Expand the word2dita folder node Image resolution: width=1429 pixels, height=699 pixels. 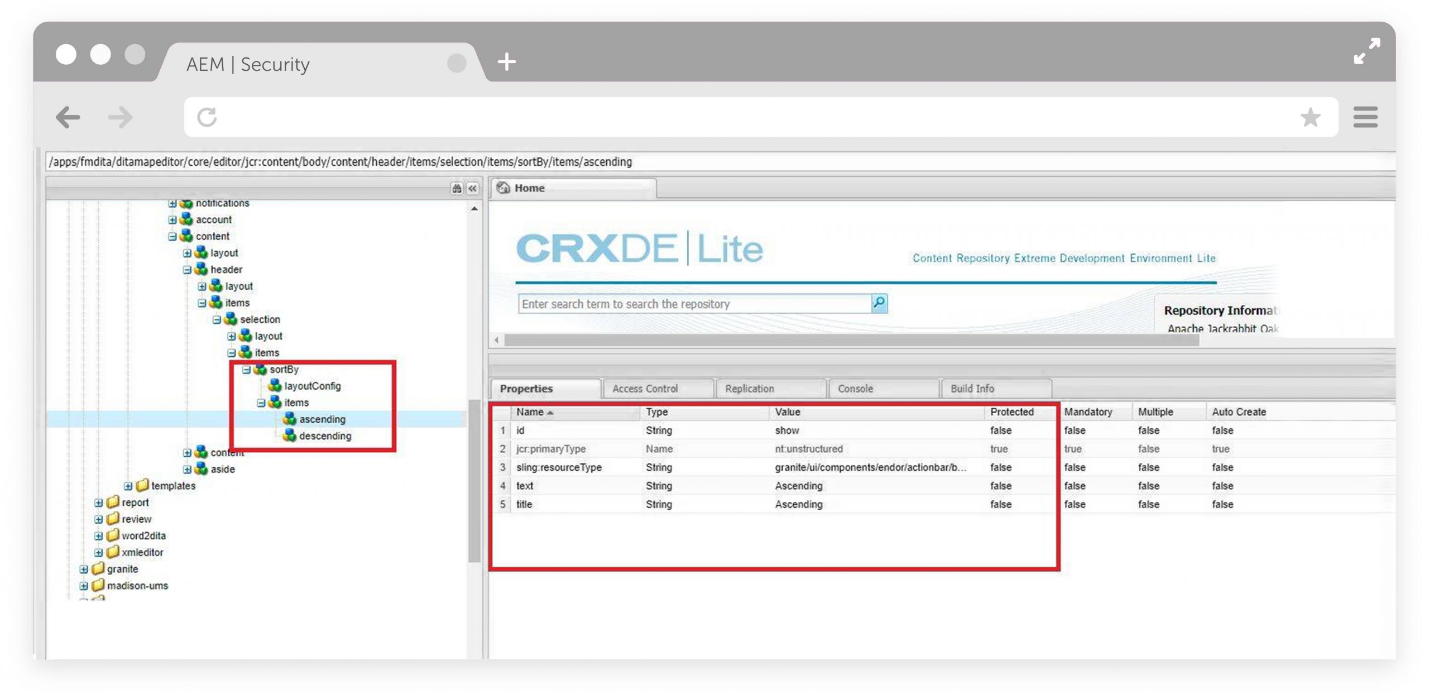click(x=99, y=536)
